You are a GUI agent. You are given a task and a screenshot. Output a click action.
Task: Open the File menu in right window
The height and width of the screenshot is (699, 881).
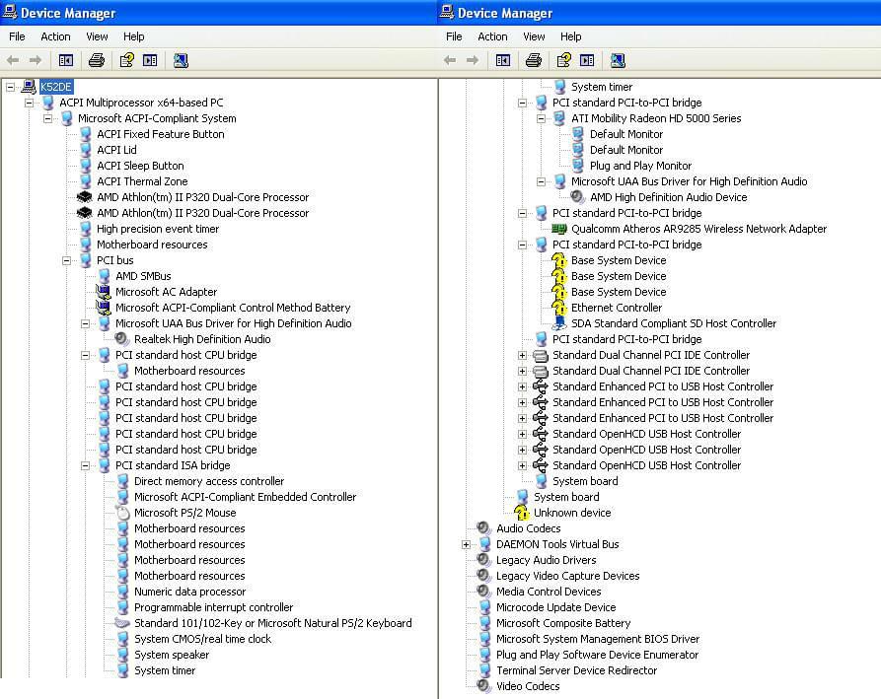click(x=454, y=36)
